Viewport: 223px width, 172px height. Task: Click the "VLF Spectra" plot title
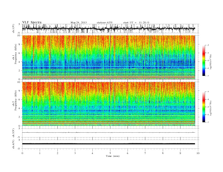32,22
